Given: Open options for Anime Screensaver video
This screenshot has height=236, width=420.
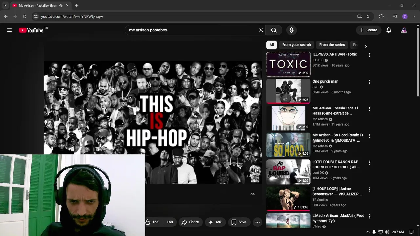Looking at the screenshot, I should click(370, 189).
